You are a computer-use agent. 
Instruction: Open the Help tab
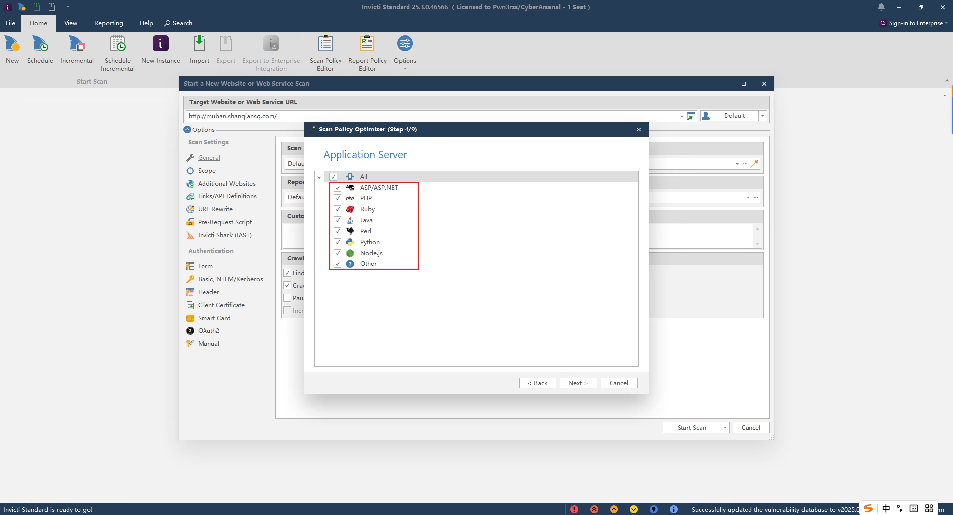click(146, 23)
